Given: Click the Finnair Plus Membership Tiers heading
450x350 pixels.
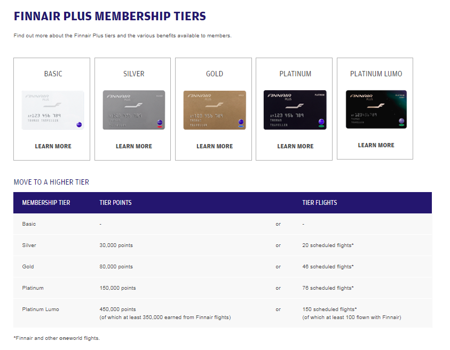Looking at the screenshot, I should (x=109, y=16).
